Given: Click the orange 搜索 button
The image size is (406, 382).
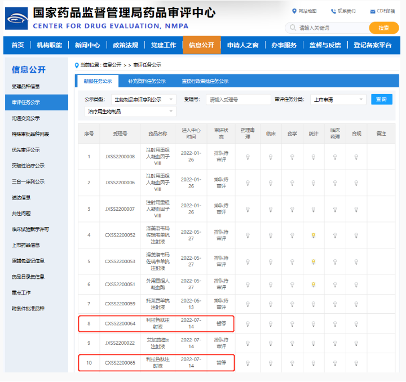Looking at the screenshot, I should point(384,28).
